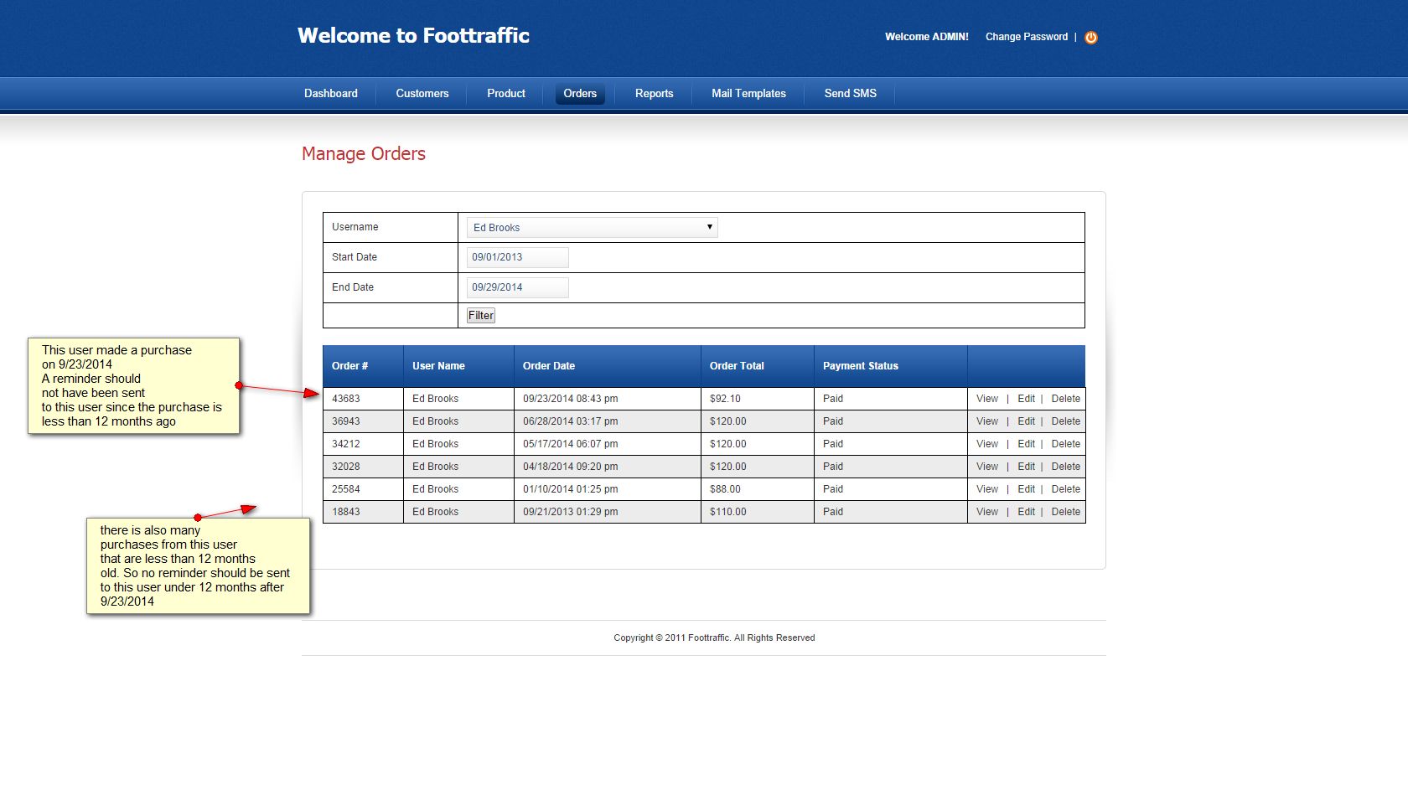The image size is (1408, 795).
Task: View order 43683
Action: [x=986, y=399]
